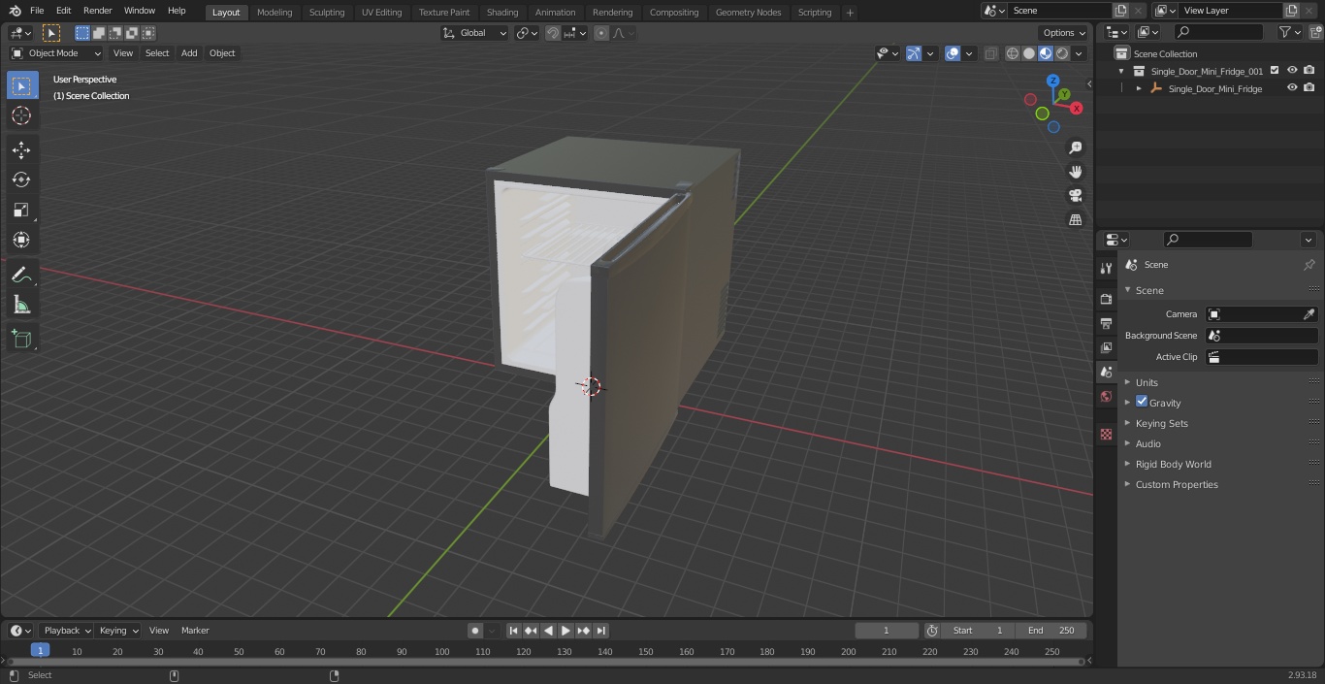This screenshot has width=1325, height=684.
Task: Click the current frame field
Action: point(886,631)
